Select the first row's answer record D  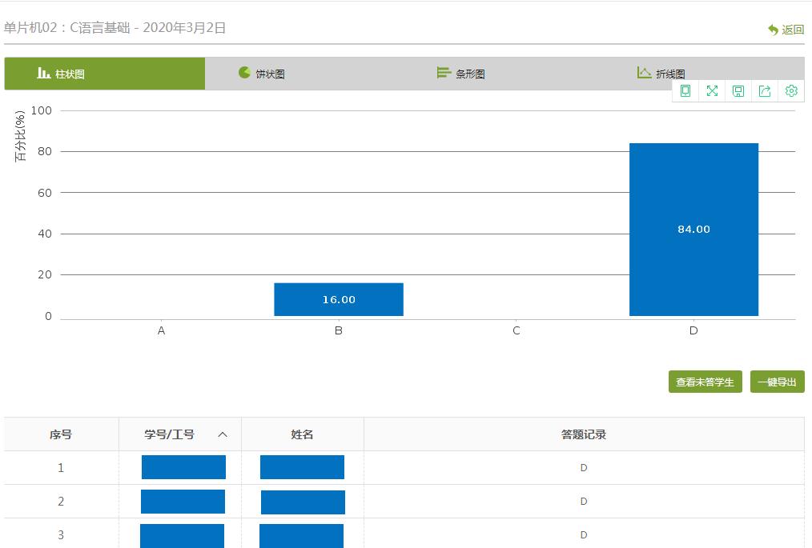[583, 468]
